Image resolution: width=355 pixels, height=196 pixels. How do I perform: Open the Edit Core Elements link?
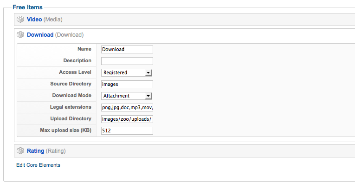(x=38, y=165)
